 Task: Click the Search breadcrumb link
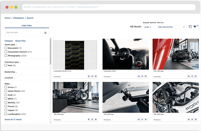pyautogui.click(x=30, y=18)
